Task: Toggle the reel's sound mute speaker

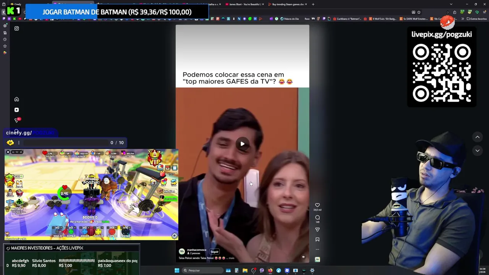Action: click(x=303, y=257)
